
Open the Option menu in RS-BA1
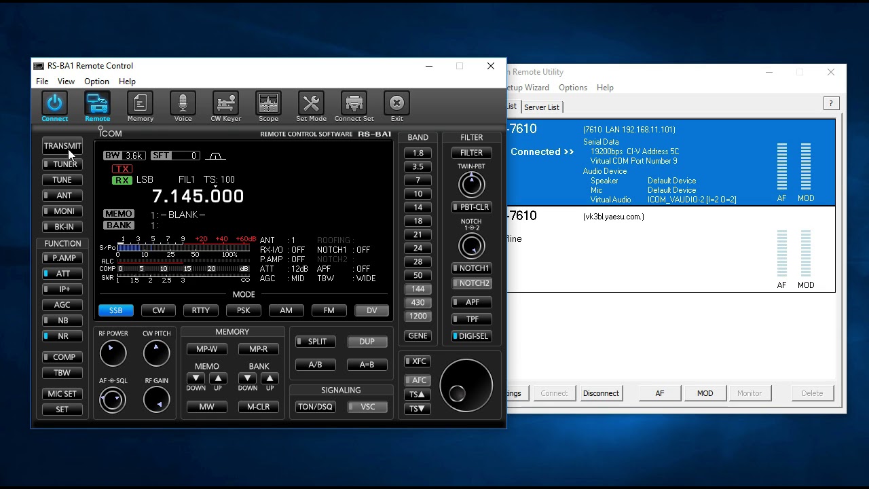(x=96, y=81)
